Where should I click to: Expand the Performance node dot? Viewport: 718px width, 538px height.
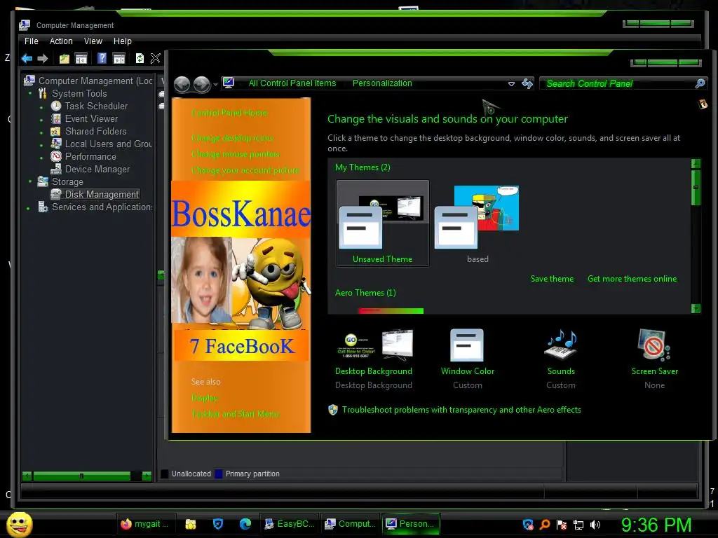41,158
